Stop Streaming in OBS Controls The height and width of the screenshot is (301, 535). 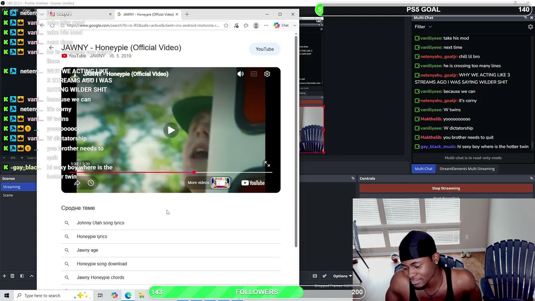446,188
